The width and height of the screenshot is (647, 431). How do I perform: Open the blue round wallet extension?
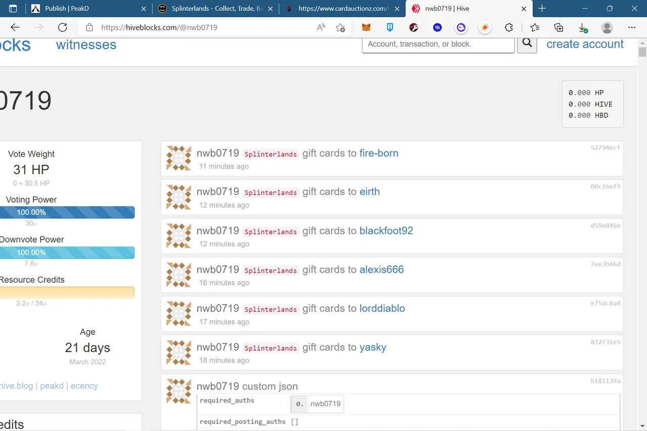pos(437,28)
